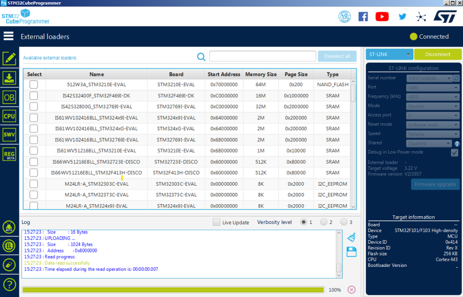Select IS61WV102416BLL_STM324x9I-EVAL checkbox
This screenshot has width=463, height=297.
pos(34,117)
